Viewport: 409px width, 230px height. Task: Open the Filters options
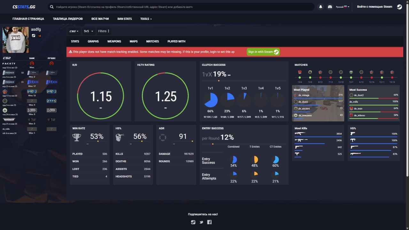(103, 31)
